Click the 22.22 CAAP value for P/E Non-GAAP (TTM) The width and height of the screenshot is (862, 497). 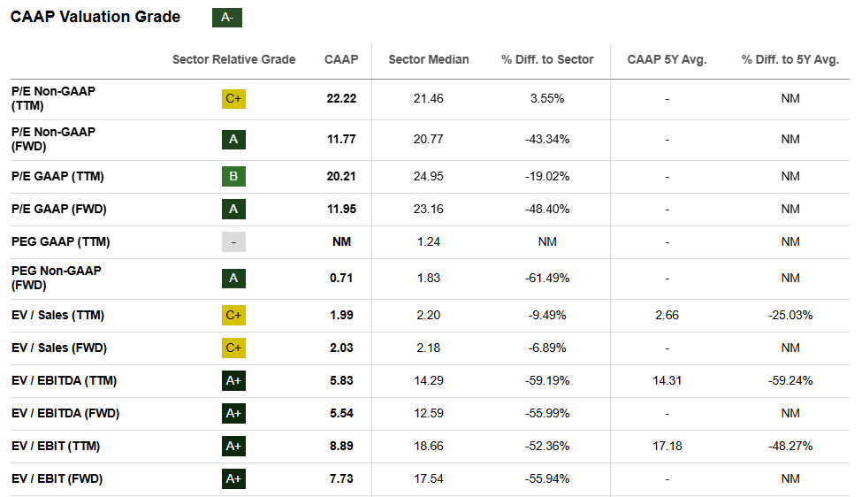(x=341, y=99)
